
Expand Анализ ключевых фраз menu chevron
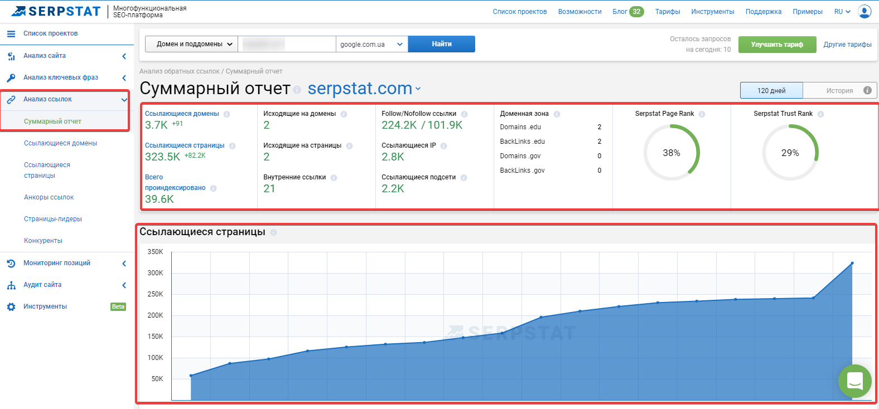(x=124, y=77)
